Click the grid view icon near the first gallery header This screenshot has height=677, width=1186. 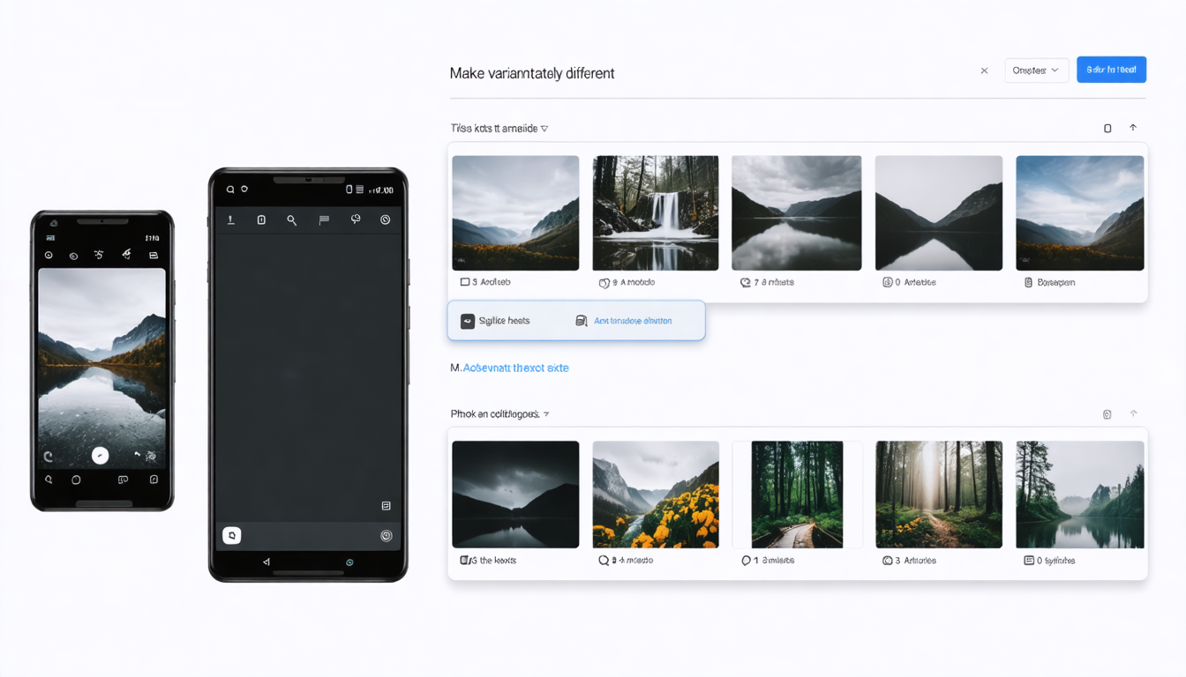coord(1107,128)
